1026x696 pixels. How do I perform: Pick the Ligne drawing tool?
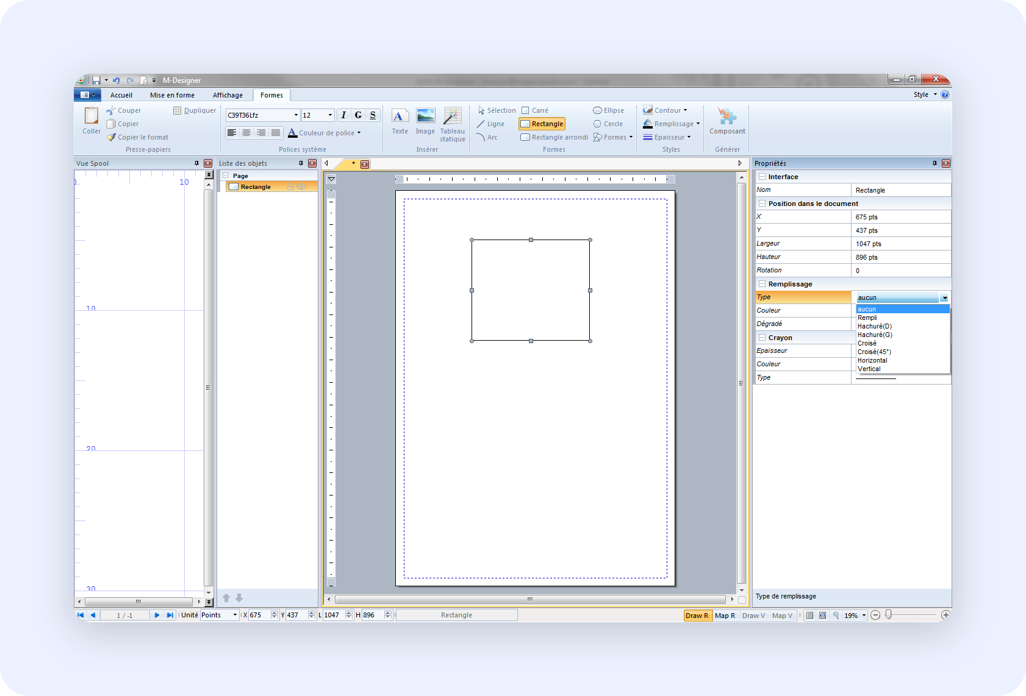[x=491, y=124]
